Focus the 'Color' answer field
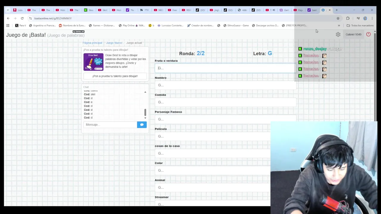 pyautogui.click(x=213, y=170)
